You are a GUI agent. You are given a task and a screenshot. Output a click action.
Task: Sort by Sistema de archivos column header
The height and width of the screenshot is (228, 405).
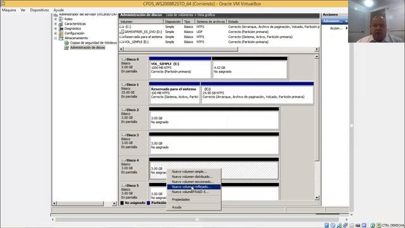click(211, 22)
